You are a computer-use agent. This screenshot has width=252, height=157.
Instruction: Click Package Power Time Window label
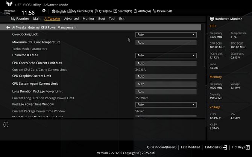(33, 104)
